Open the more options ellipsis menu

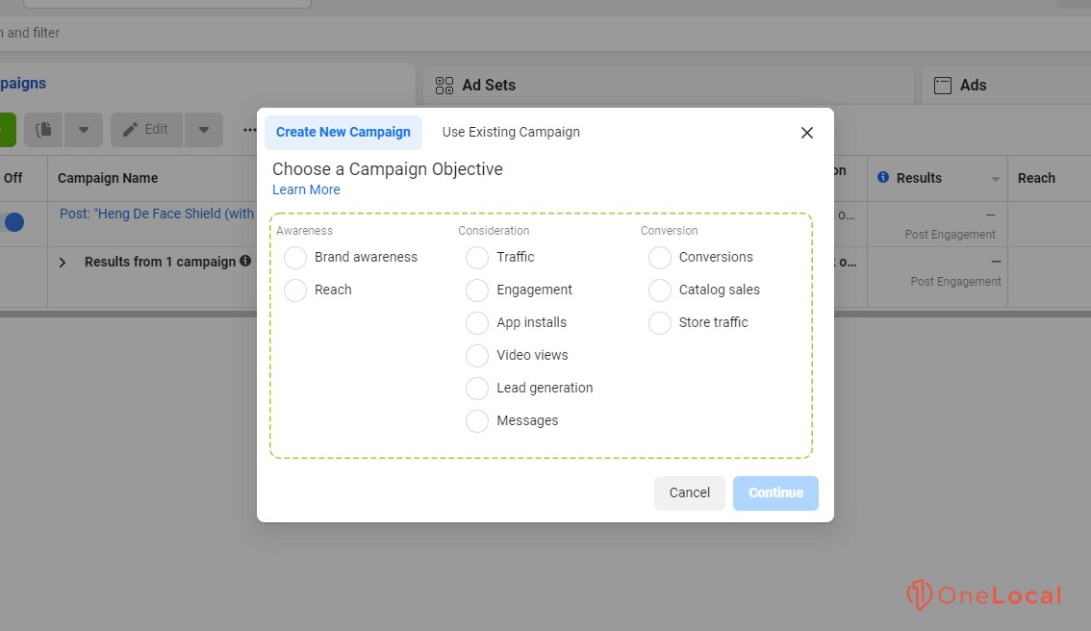tap(249, 130)
